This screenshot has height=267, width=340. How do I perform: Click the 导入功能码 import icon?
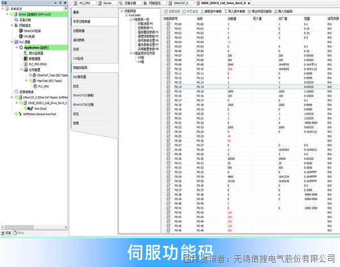(x=275, y=11)
